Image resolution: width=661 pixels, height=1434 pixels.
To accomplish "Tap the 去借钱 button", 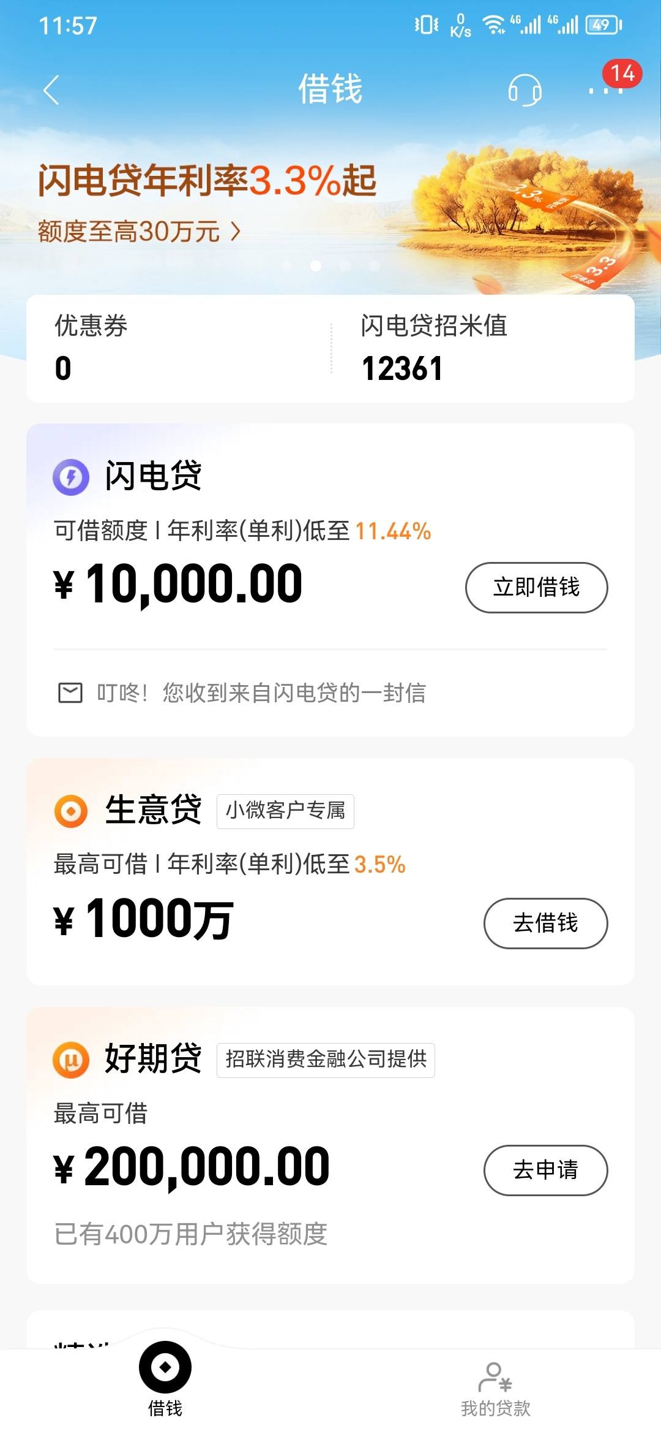I will click(x=546, y=923).
